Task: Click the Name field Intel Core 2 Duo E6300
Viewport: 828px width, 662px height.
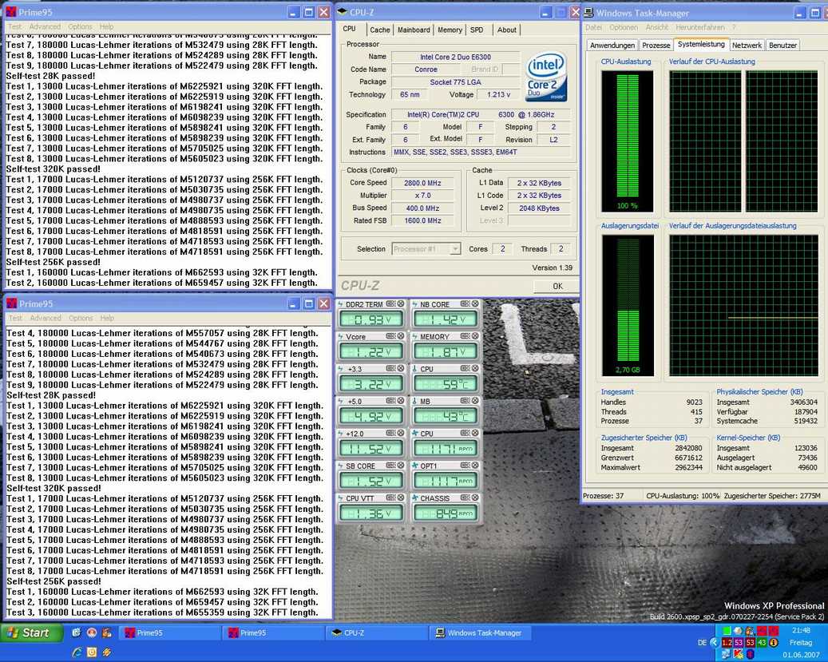Action: point(456,57)
